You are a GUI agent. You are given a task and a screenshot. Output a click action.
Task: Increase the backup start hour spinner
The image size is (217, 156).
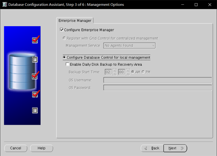tap(114, 71)
